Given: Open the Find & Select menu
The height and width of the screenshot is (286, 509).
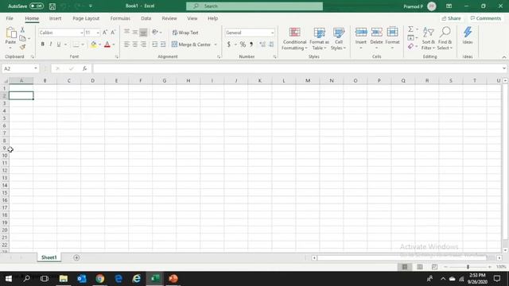Looking at the screenshot, I should tap(445, 38).
